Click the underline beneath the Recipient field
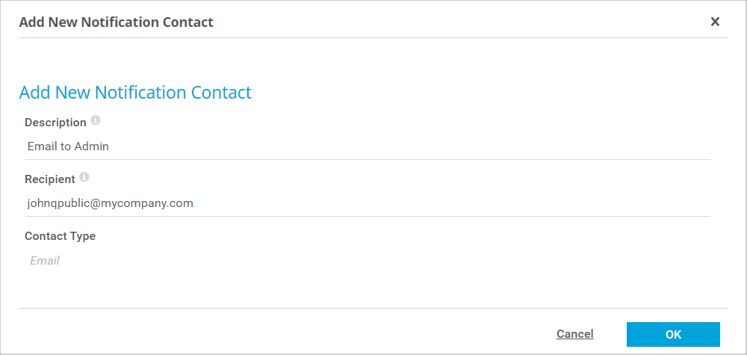Image resolution: width=747 pixels, height=355 pixels. pyautogui.click(x=368, y=216)
